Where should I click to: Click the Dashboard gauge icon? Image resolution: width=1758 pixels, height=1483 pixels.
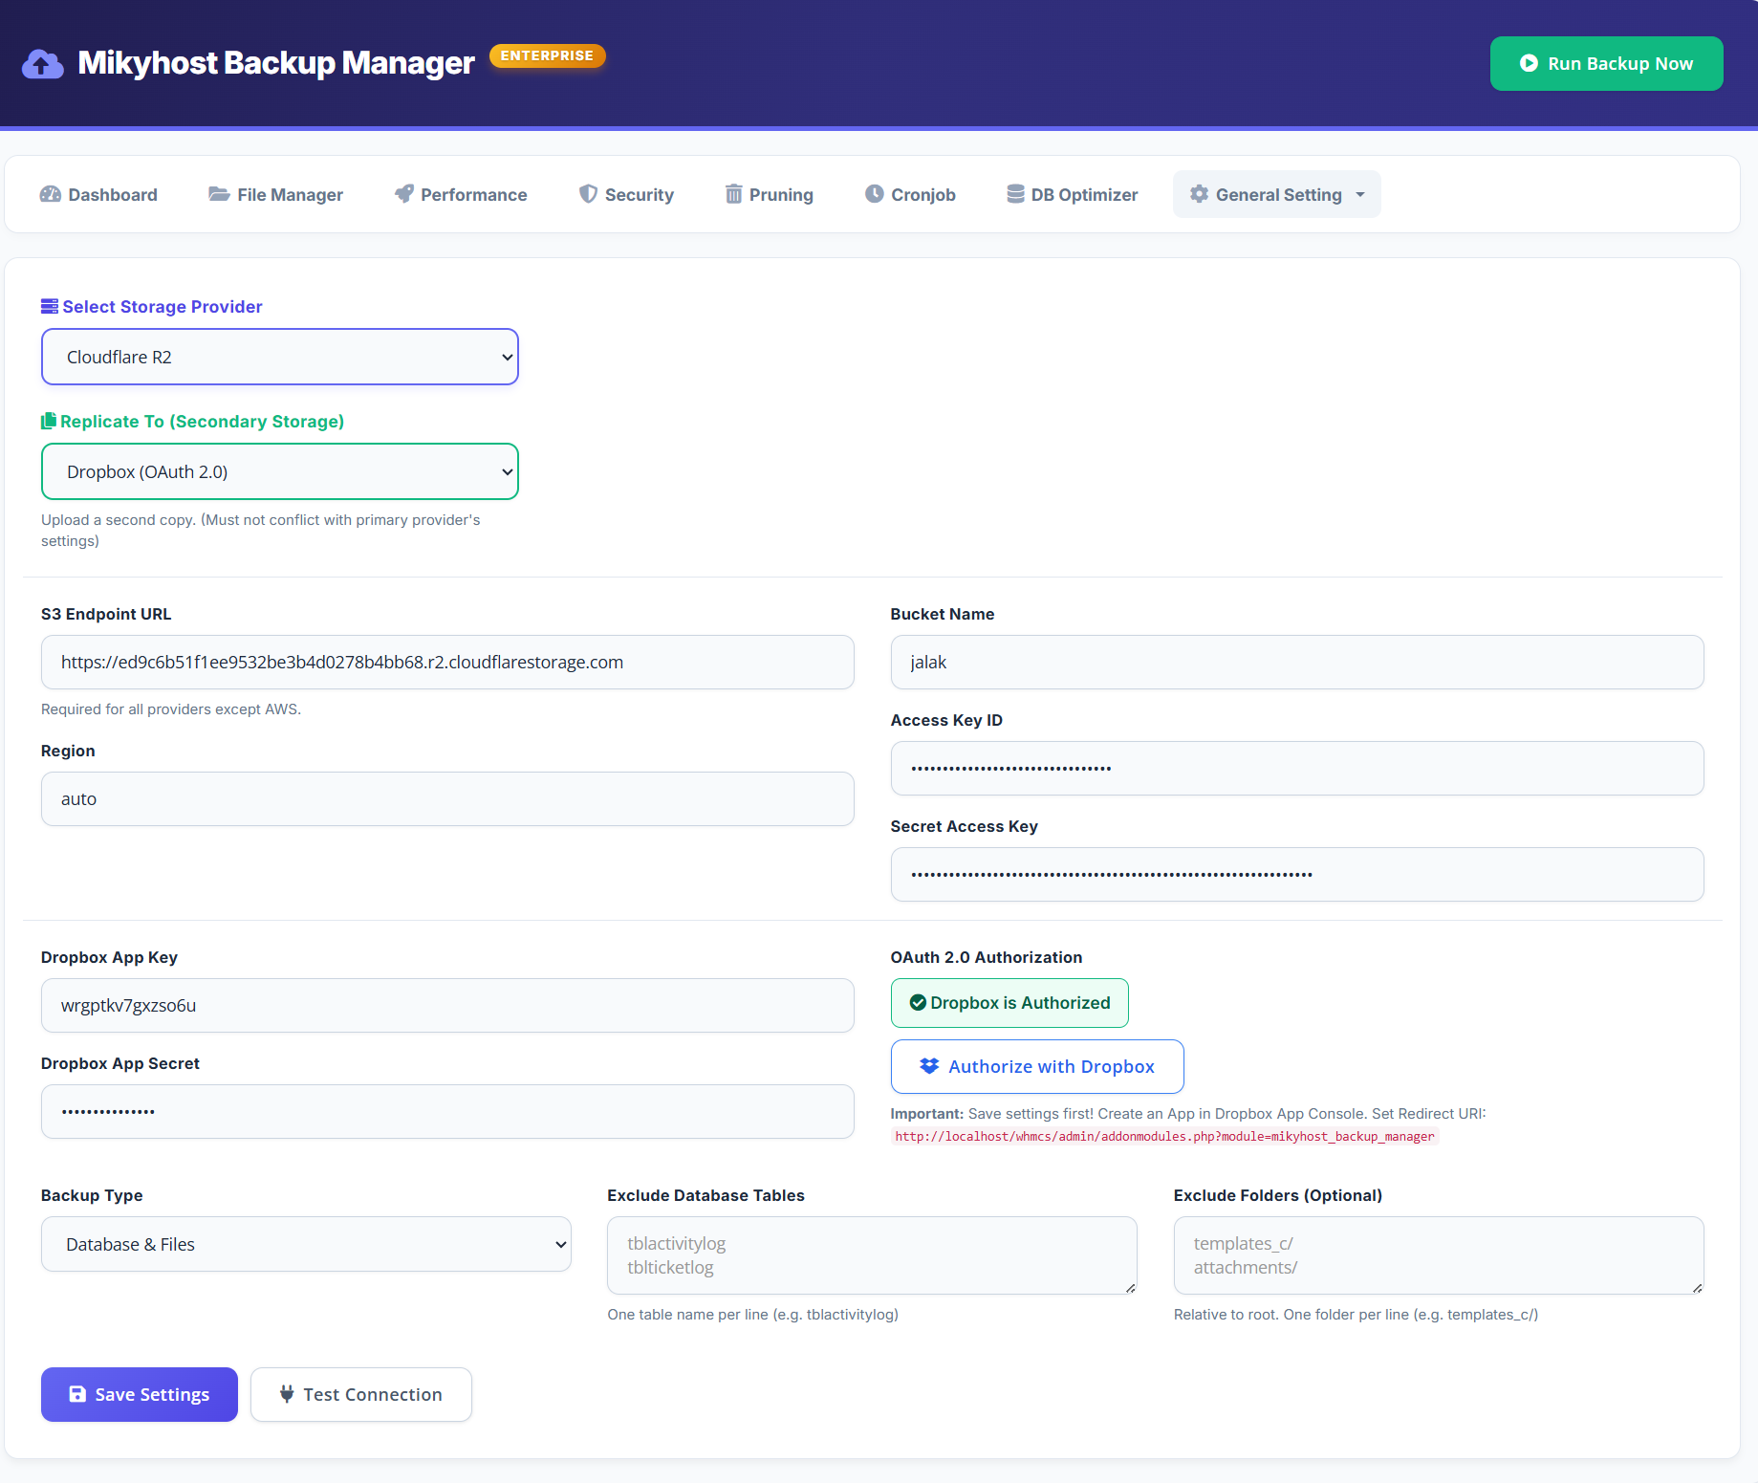coord(50,194)
